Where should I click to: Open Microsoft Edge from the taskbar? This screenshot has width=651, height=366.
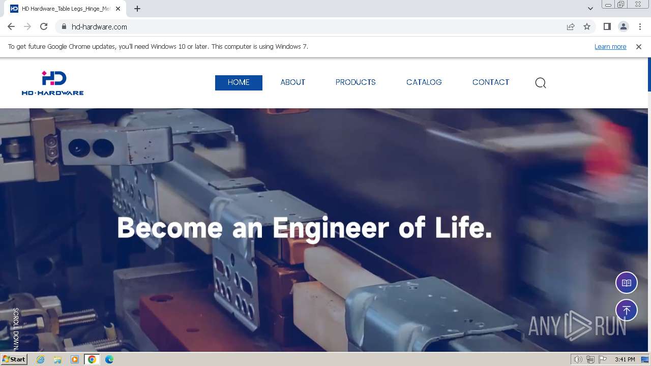point(109,359)
